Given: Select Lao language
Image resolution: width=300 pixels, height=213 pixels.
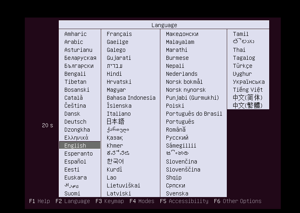Looking at the screenshot, I should [x=112, y=177].
